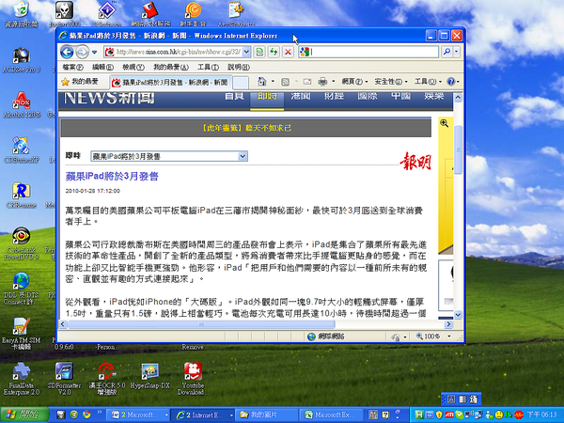The width and height of the screenshot is (564, 423).
Task: Open 我的最愛(A) menu in menu bar
Action: 171,68
